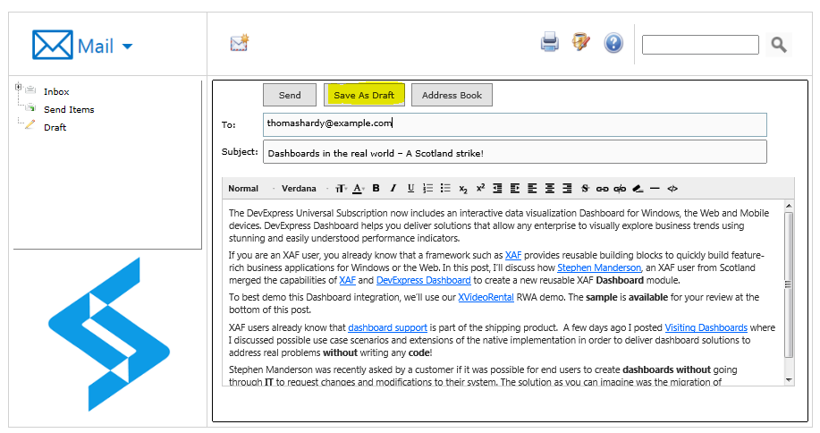Viewport: 820px width, 433px height.
Task: Click the XVideoRental link
Action: 486,297
